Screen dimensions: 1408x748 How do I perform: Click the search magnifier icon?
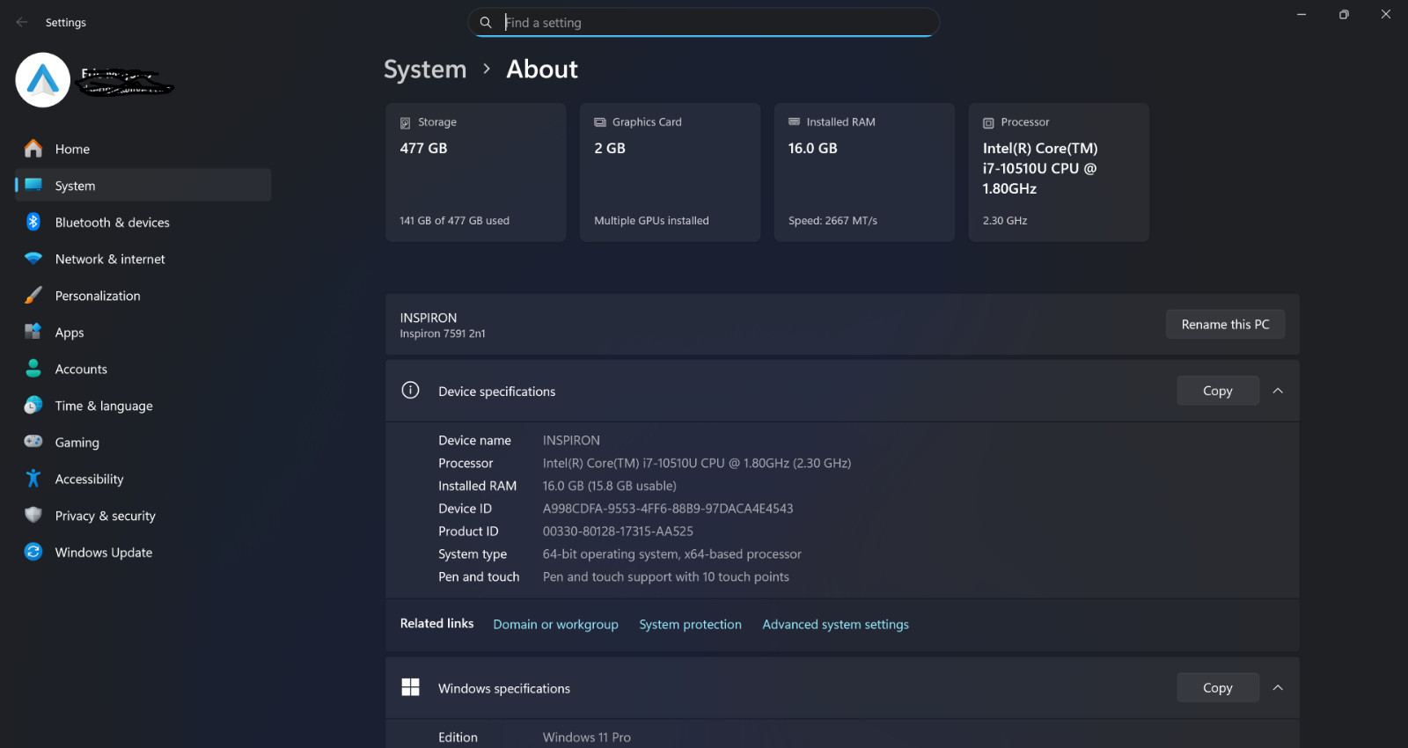pos(486,22)
